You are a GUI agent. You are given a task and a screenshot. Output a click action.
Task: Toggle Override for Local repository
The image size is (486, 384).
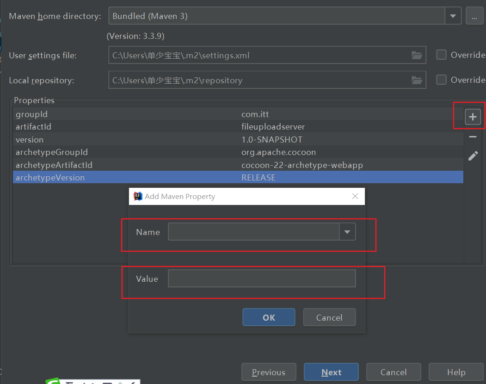[x=441, y=80]
